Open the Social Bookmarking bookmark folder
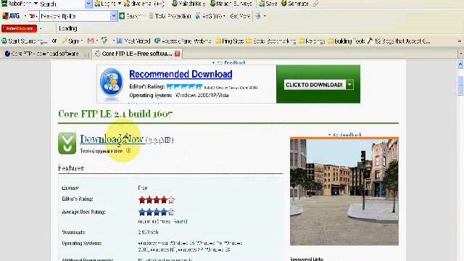 [x=270, y=41]
